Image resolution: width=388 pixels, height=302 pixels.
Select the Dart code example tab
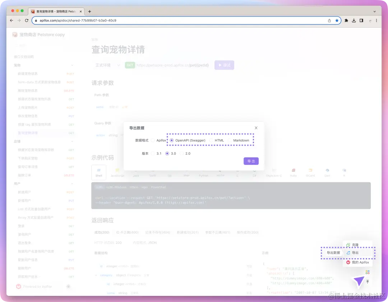327,173
